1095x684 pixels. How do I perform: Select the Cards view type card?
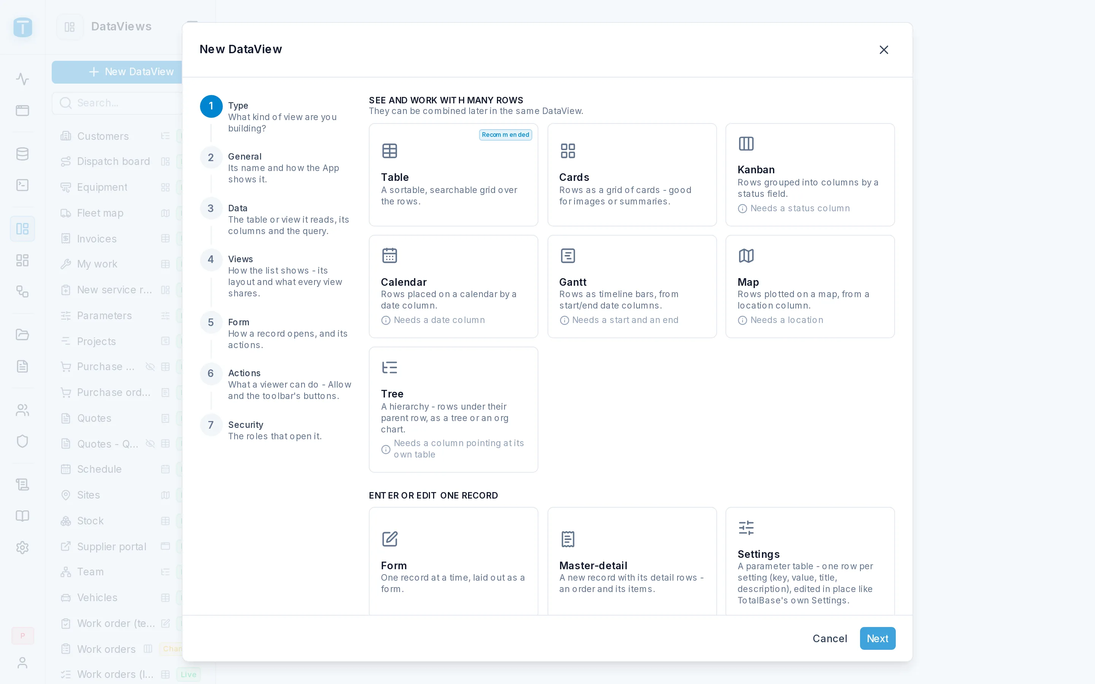coord(632,175)
